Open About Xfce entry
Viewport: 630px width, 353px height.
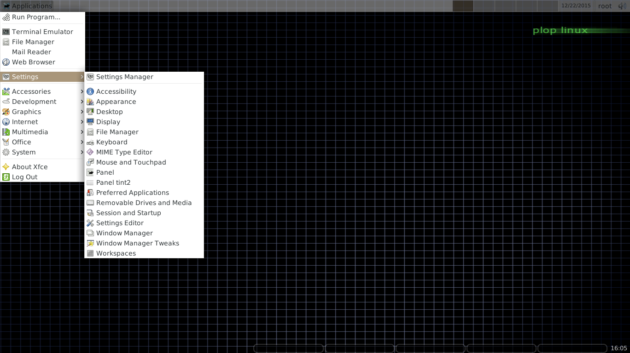[x=42, y=167]
